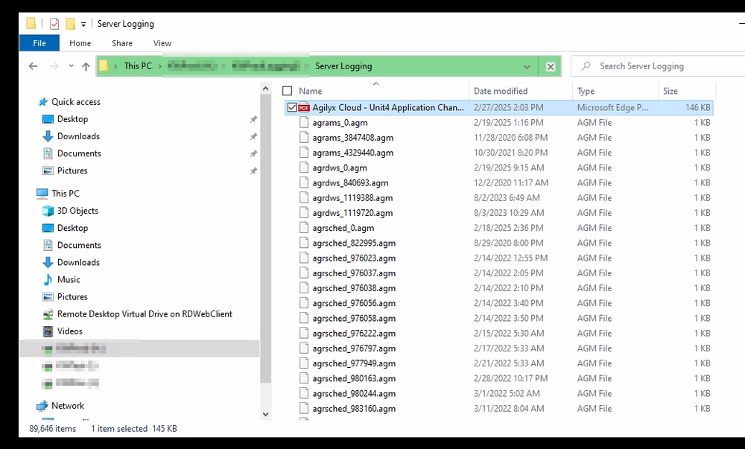Open the File menu tab
745x449 pixels.
39,43
